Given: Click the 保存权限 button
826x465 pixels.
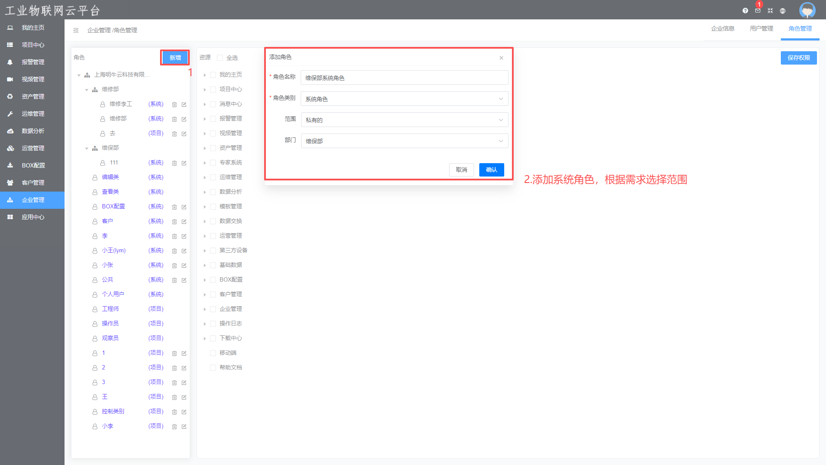Looking at the screenshot, I should (x=798, y=58).
